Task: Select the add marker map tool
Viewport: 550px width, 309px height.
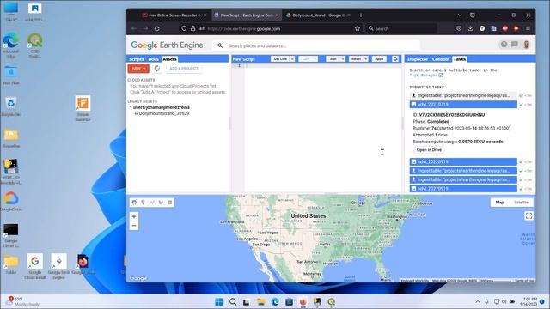Action: pyautogui.click(x=143, y=203)
